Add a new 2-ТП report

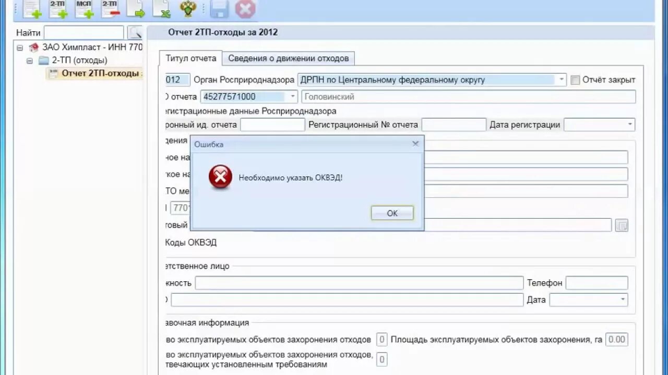(58, 9)
